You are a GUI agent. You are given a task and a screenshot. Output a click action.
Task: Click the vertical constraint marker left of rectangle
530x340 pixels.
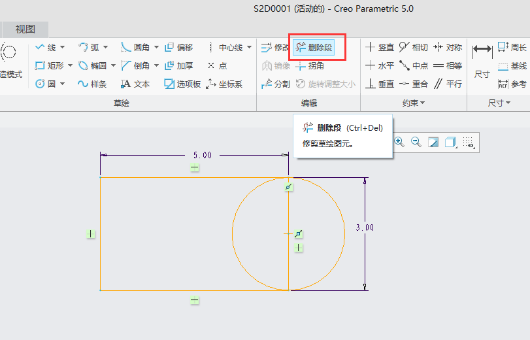[x=91, y=234]
